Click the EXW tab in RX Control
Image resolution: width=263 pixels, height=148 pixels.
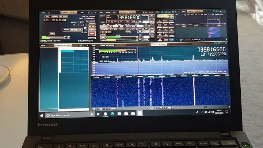point(114,12)
